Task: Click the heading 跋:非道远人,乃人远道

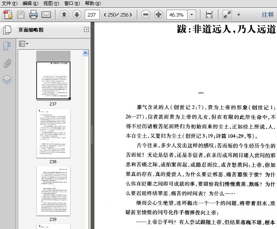Action: pyautogui.click(x=227, y=29)
